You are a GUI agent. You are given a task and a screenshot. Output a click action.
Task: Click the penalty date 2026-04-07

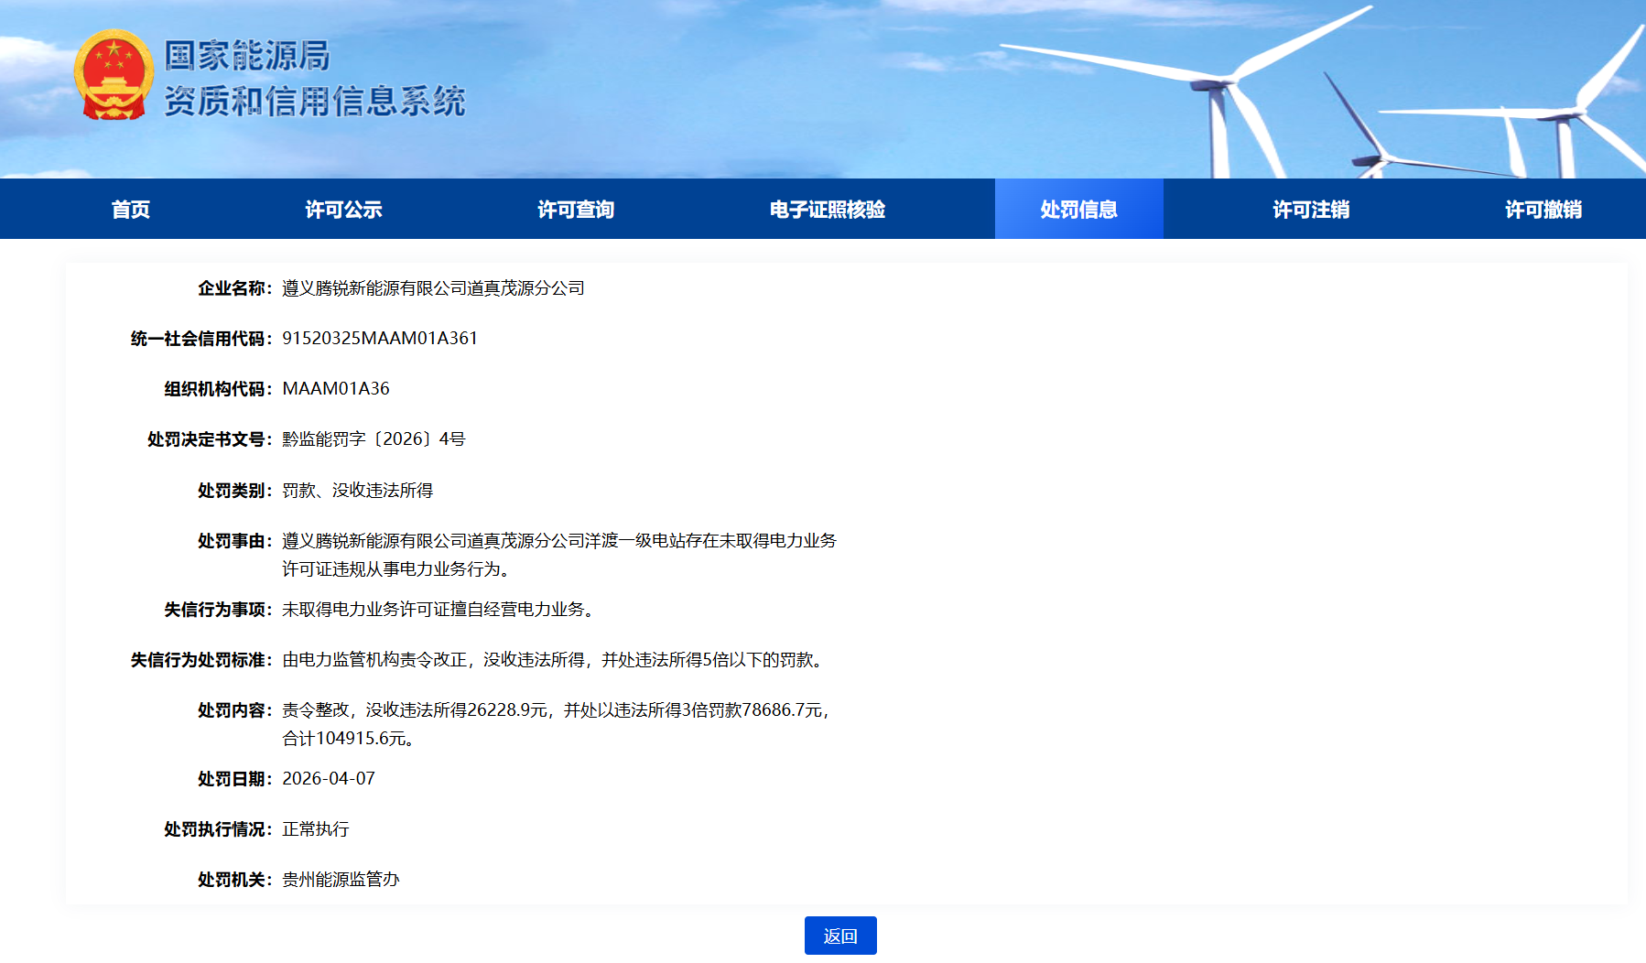tap(329, 779)
